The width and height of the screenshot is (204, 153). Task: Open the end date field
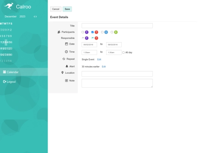click(114, 45)
